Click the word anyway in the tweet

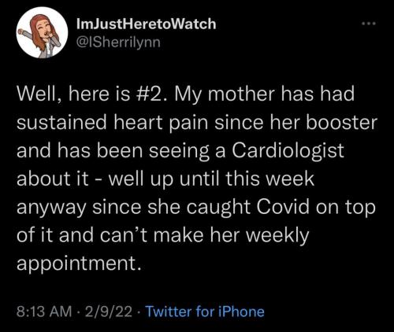[x=51, y=208]
